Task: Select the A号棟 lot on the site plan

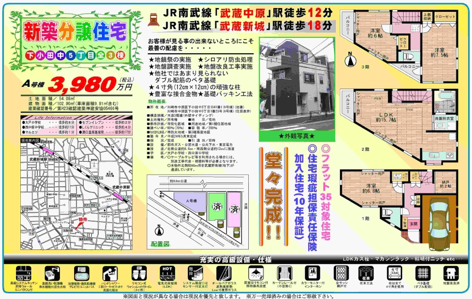Action: point(190,203)
